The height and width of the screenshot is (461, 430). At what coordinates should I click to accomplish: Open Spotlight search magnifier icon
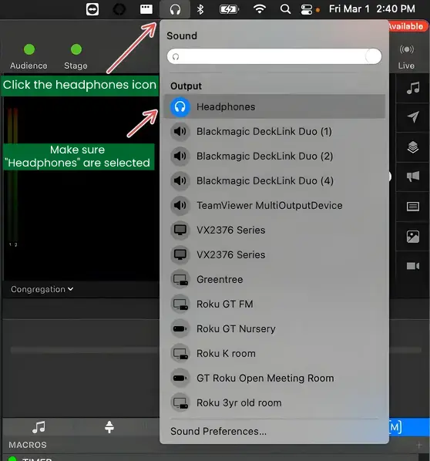coord(285,9)
